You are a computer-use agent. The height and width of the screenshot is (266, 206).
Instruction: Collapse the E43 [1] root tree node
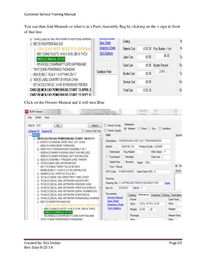(30, 135)
